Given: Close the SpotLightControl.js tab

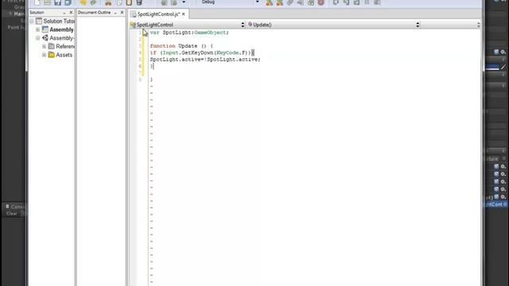Looking at the screenshot, I should tap(184, 14).
